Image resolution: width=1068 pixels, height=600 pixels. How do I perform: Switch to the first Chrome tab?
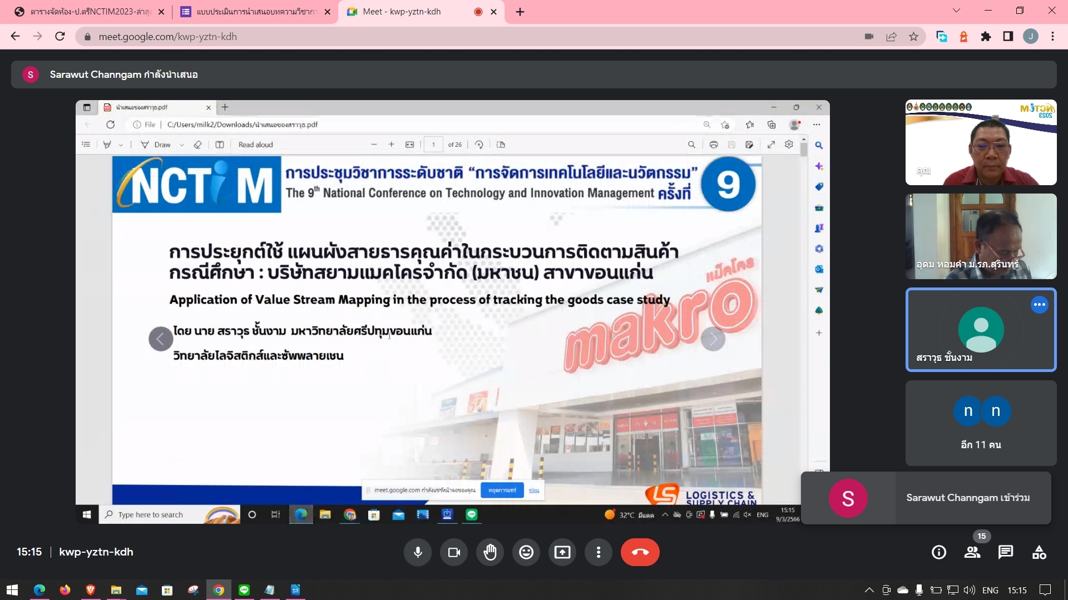89,12
